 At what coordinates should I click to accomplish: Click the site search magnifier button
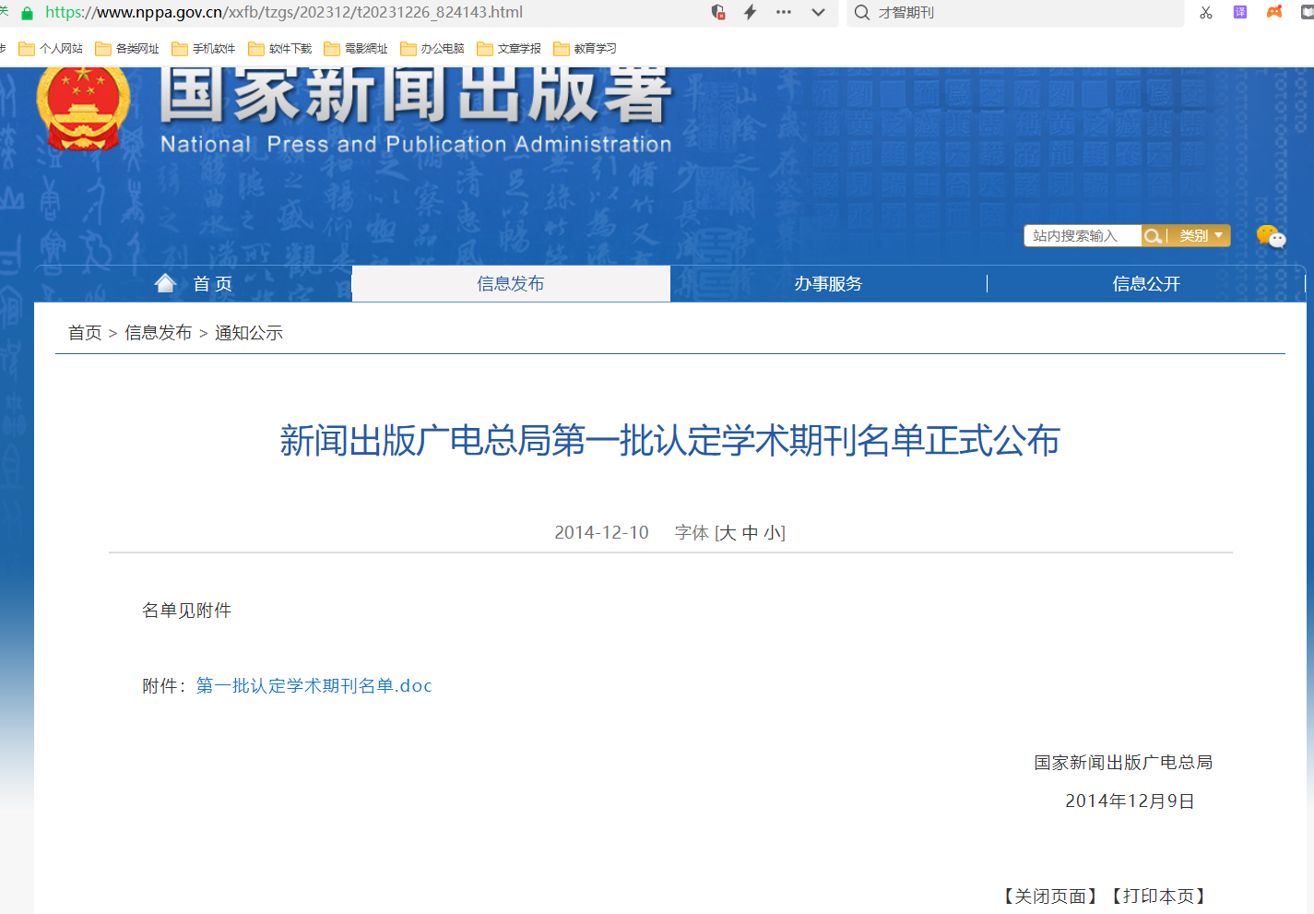1153,236
